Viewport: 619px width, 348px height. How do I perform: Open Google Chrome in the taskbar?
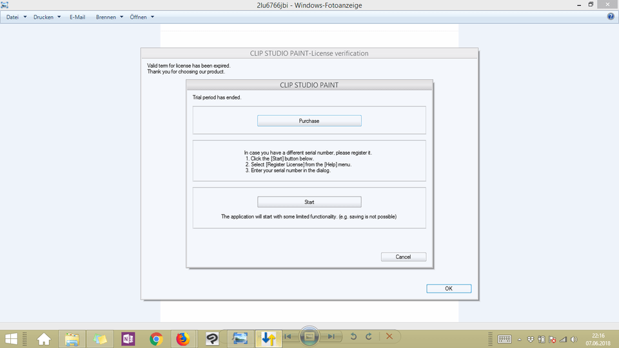[155, 338]
